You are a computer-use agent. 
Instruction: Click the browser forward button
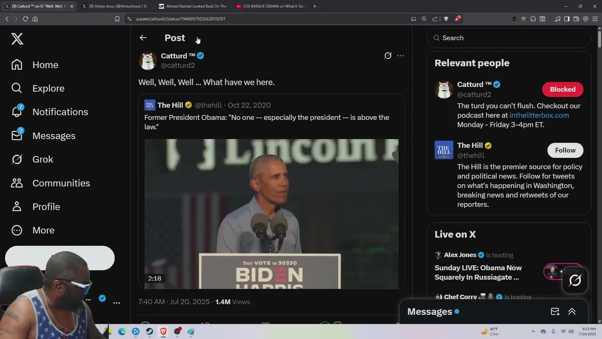(x=16, y=19)
